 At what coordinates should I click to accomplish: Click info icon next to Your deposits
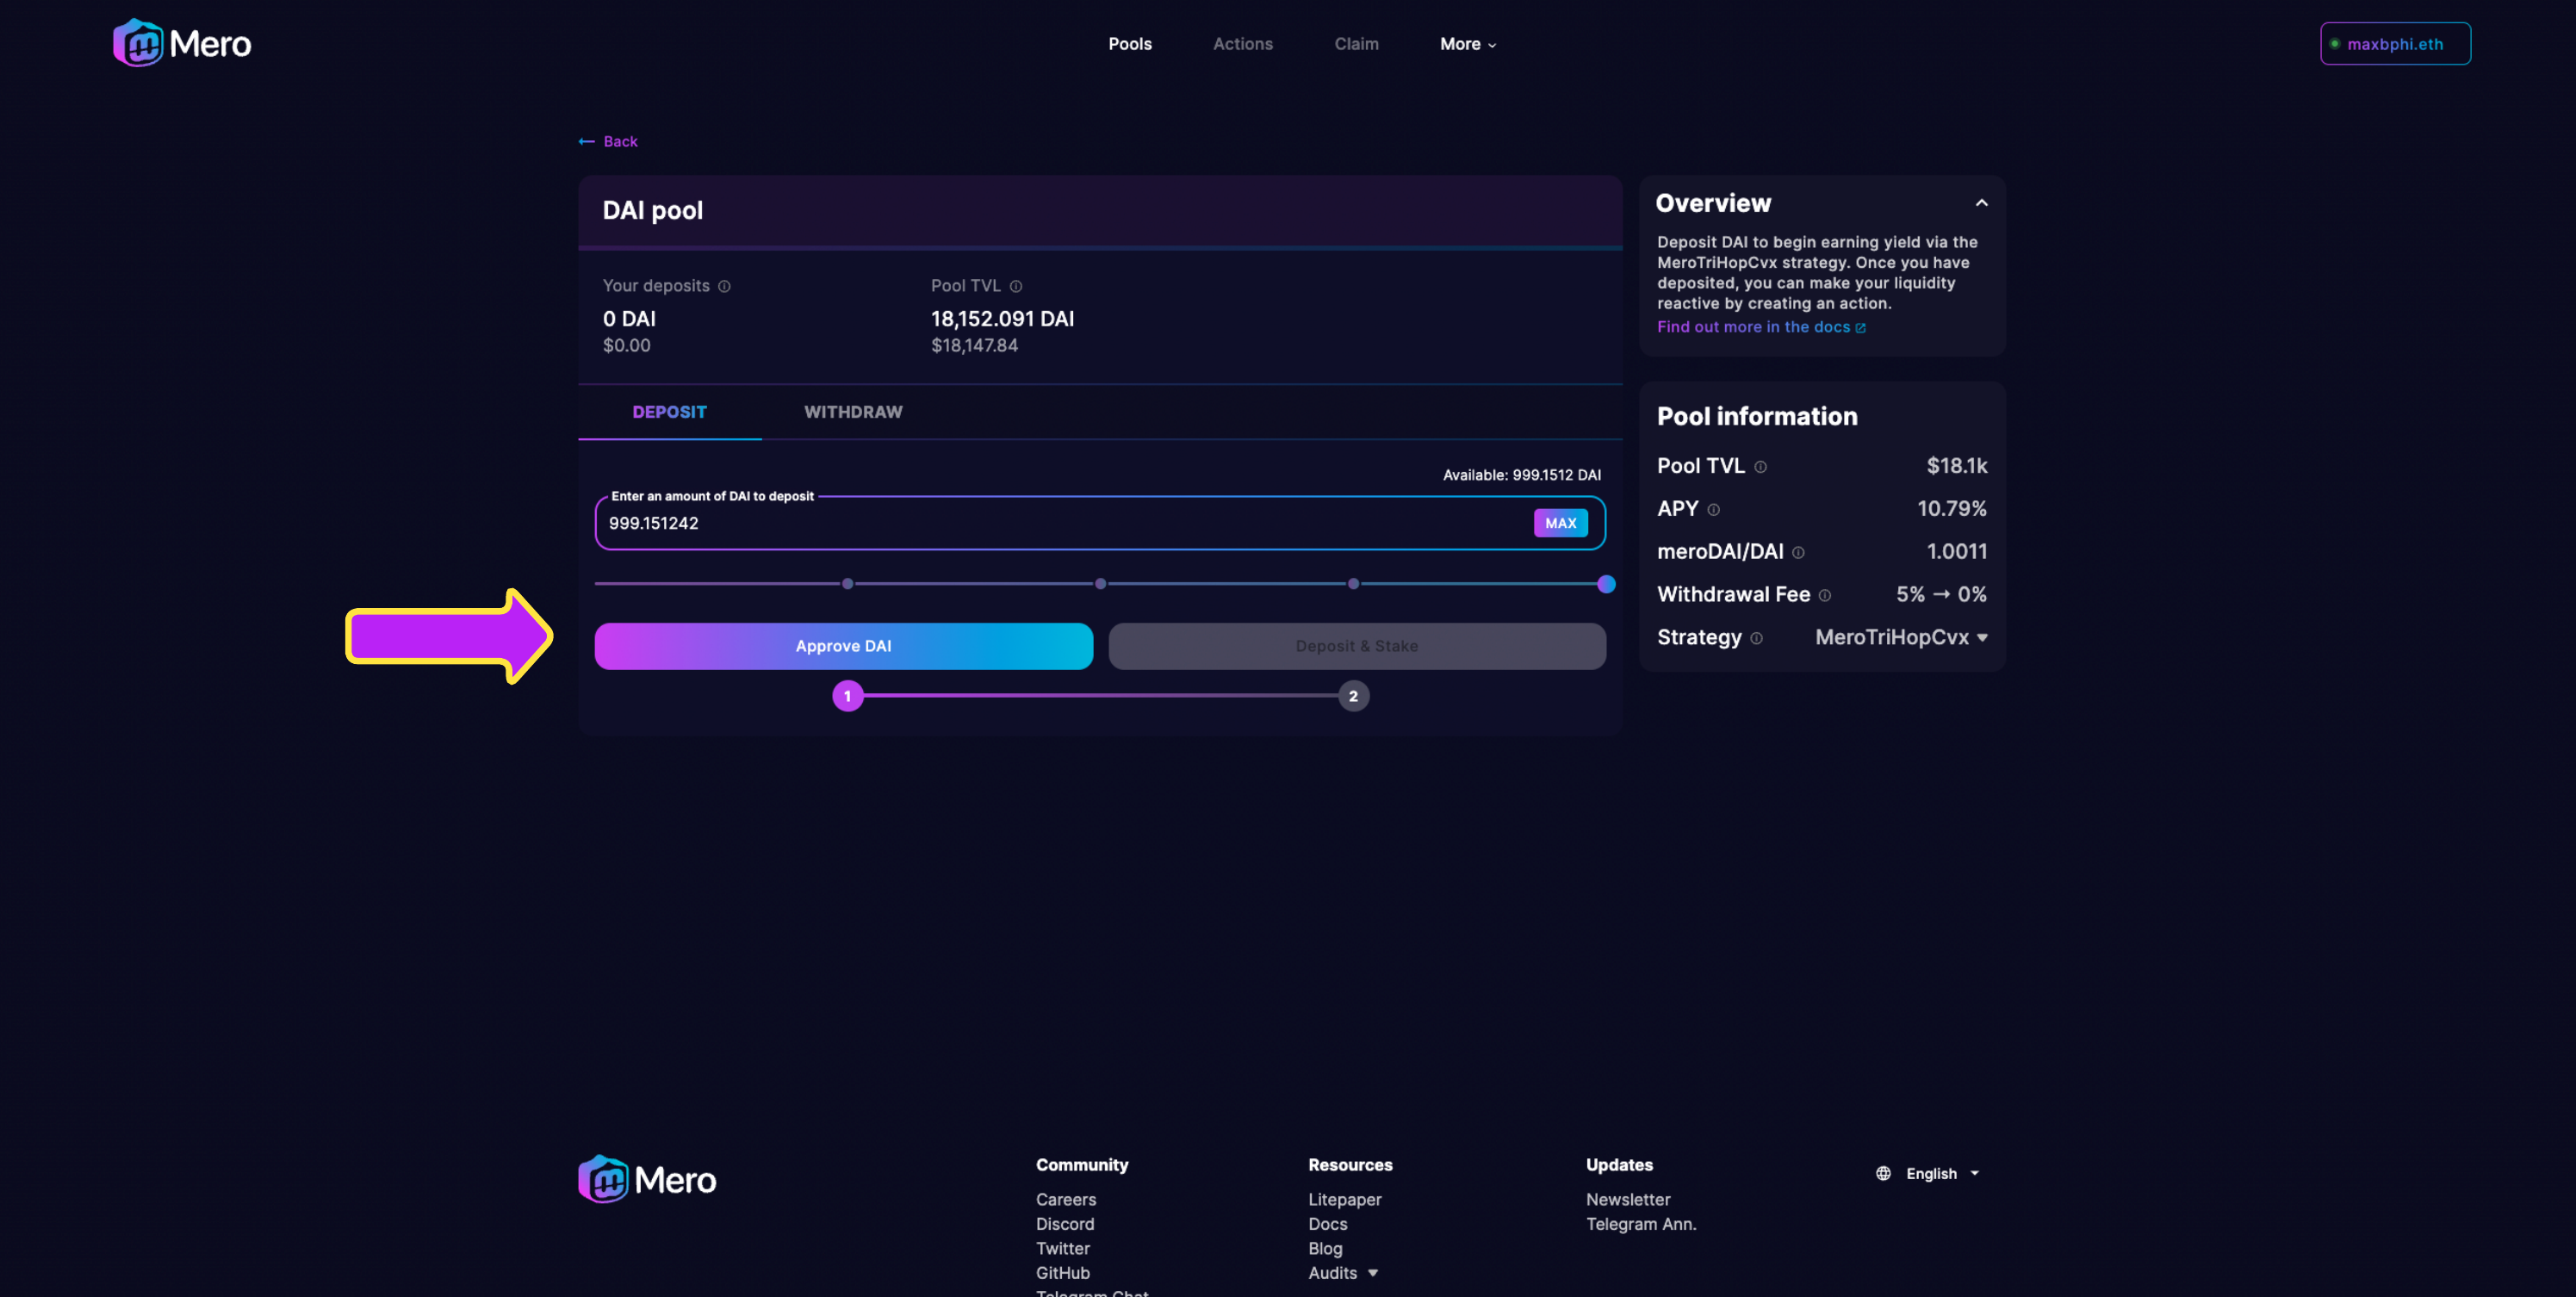coord(724,287)
